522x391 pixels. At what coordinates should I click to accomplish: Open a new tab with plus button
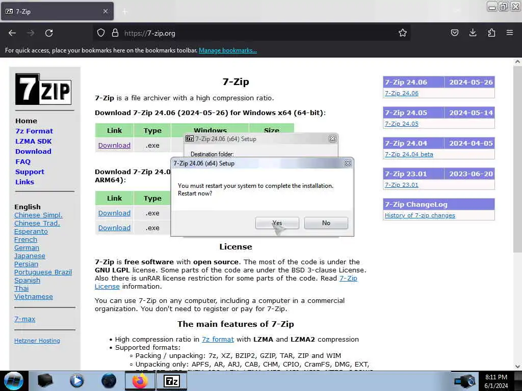pos(125,12)
